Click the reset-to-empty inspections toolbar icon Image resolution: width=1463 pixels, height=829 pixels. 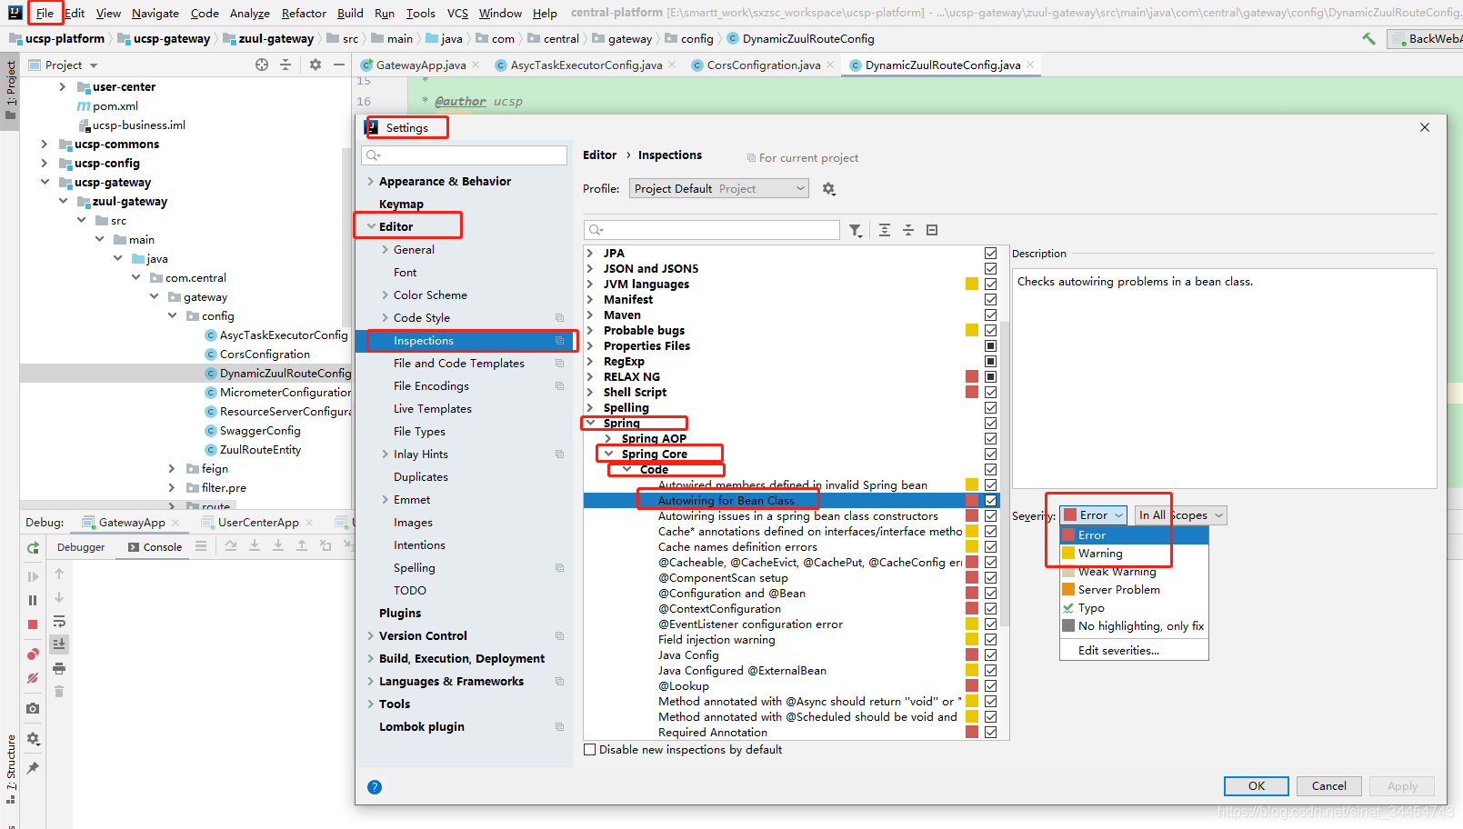tap(932, 230)
